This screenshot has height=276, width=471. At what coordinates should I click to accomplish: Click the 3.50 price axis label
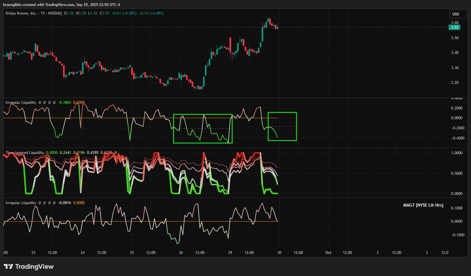click(455, 38)
